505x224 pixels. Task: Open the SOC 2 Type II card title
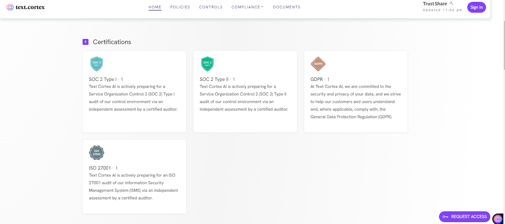click(x=217, y=79)
